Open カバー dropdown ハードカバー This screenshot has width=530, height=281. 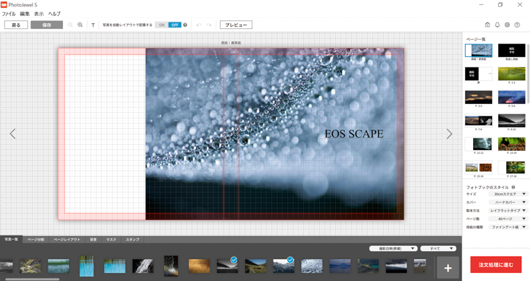[508, 202]
